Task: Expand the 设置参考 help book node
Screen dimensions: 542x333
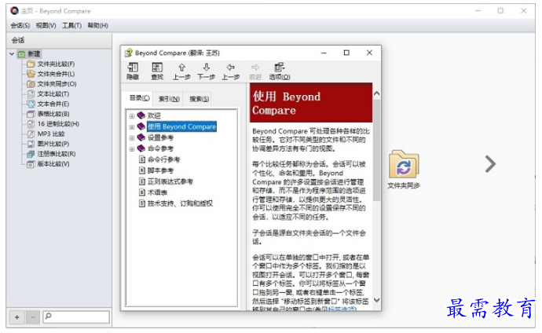Action: tap(132, 138)
